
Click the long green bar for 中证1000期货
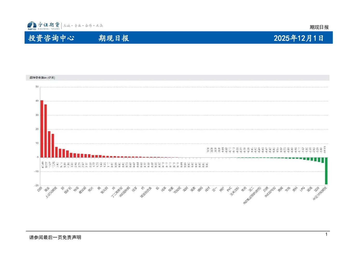(326, 171)
